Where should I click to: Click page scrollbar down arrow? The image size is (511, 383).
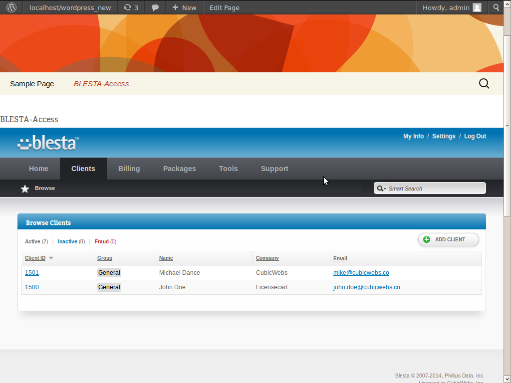[x=507, y=380]
